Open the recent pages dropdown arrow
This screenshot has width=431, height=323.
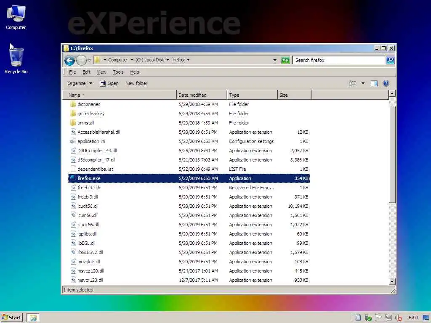pyautogui.click(x=89, y=60)
